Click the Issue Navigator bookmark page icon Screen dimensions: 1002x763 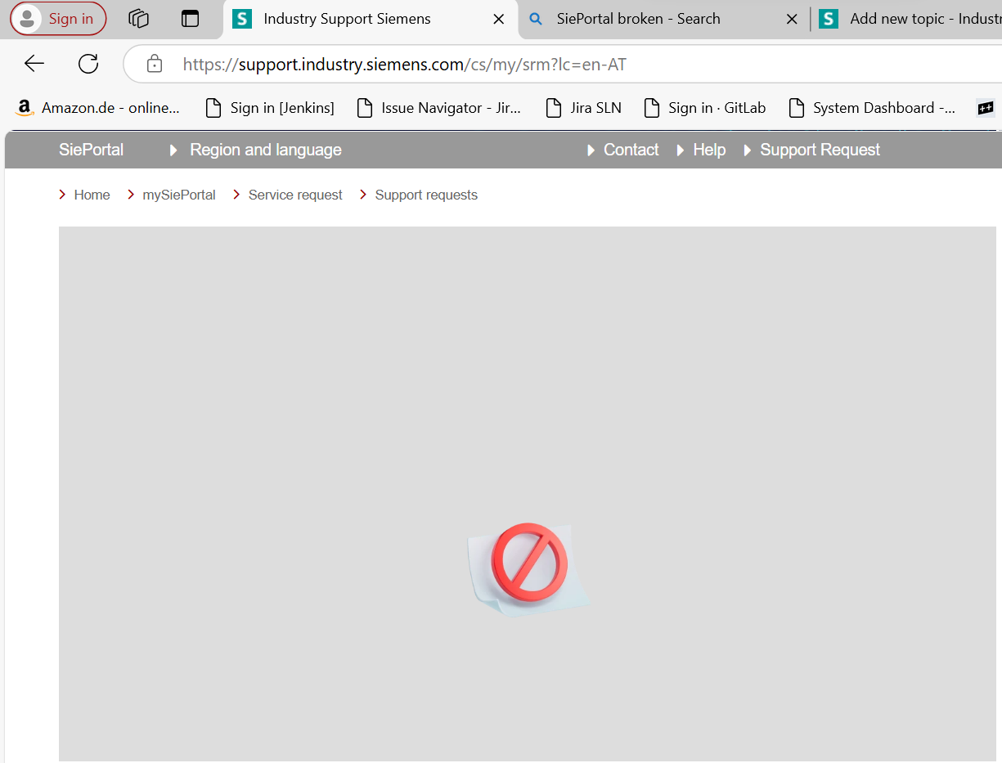365,108
